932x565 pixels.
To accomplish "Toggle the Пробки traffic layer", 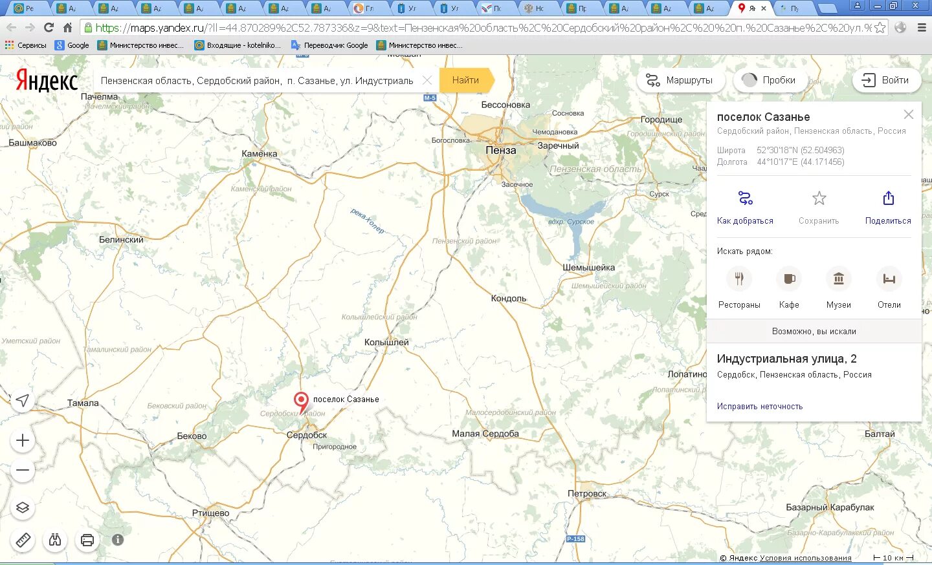I will point(770,80).
